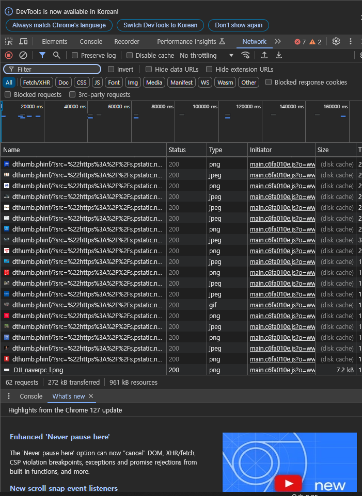Screen dimensions: 362x496
Task: Filter requests by Doc type
Action: point(64,82)
